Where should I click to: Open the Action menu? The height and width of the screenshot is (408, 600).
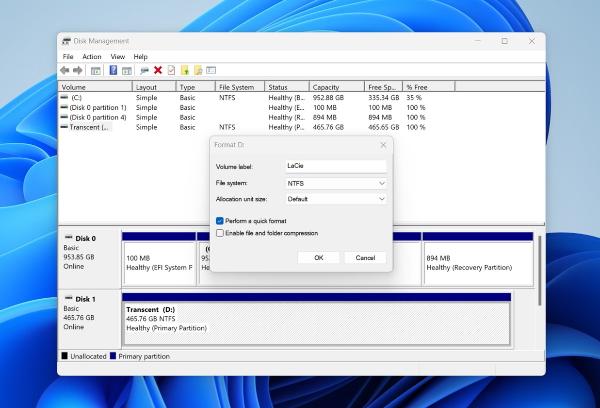tap(92, 57)
